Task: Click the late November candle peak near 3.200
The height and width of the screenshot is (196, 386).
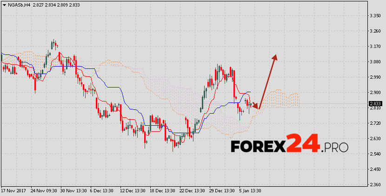Action: (53, 42)
